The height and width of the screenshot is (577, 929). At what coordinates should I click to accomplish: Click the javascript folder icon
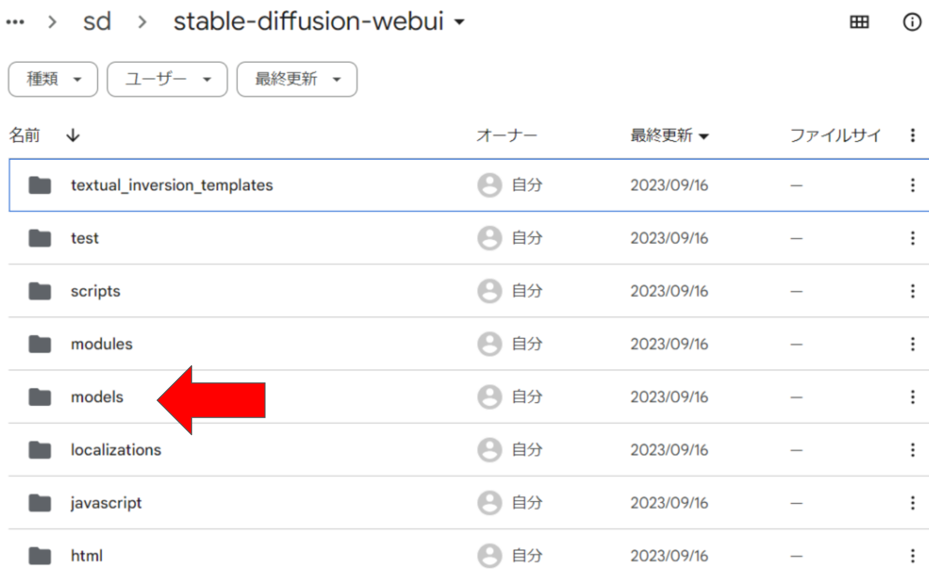(x=39, y=503)
